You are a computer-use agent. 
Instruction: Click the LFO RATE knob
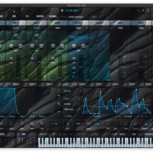pos(89,124)
